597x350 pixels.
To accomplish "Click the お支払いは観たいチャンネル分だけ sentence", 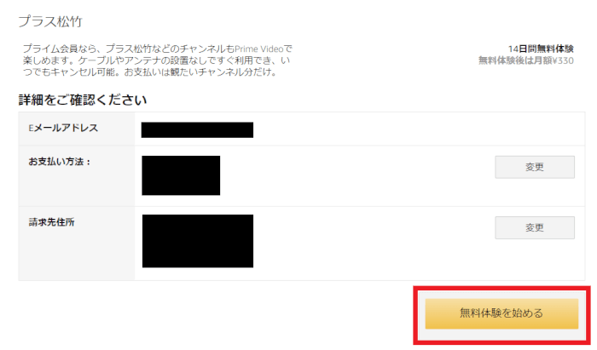I will [200, 72].
